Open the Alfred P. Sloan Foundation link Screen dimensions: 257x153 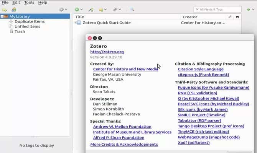tap(119, 138)
